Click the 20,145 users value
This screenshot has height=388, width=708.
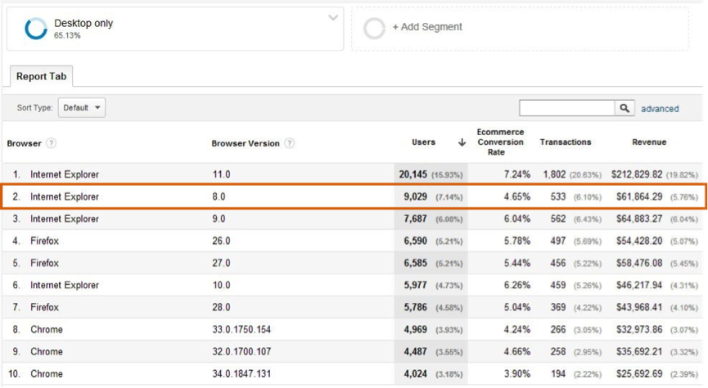click(x=413, y=174)
